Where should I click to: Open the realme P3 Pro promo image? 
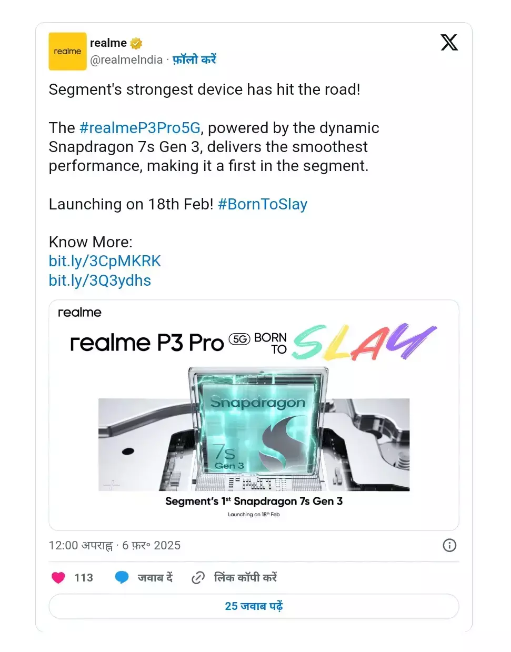[254, 415]
